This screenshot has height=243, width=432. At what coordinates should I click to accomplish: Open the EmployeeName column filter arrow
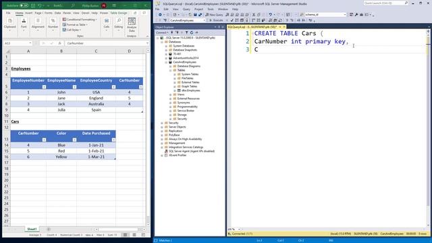(74, 87)
